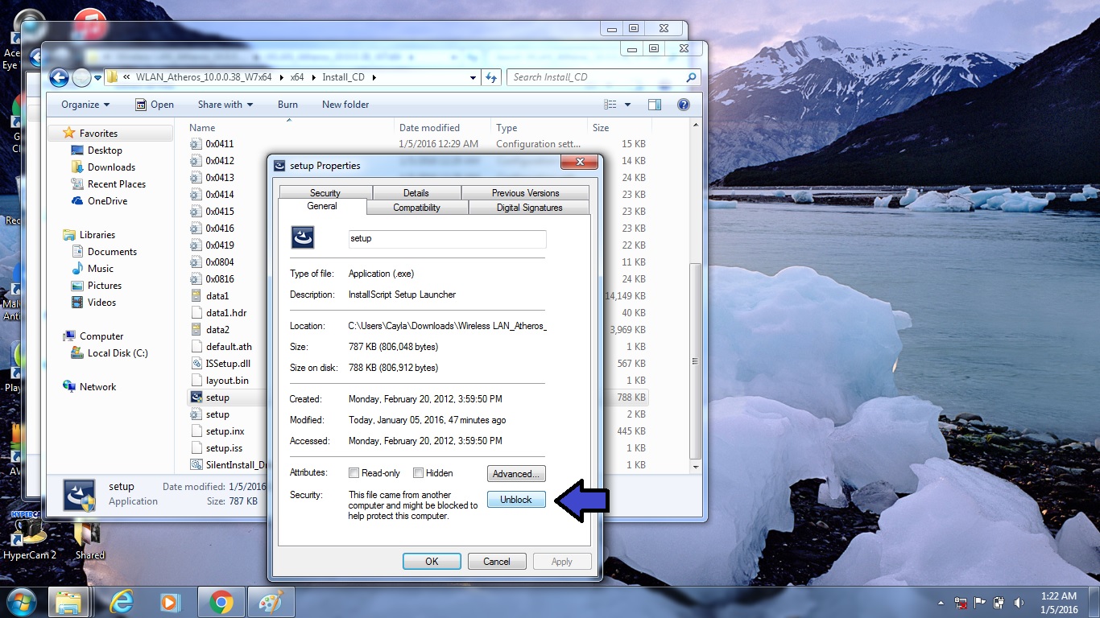
Task: Confirm the properties with OK
Action: point(432,562)
